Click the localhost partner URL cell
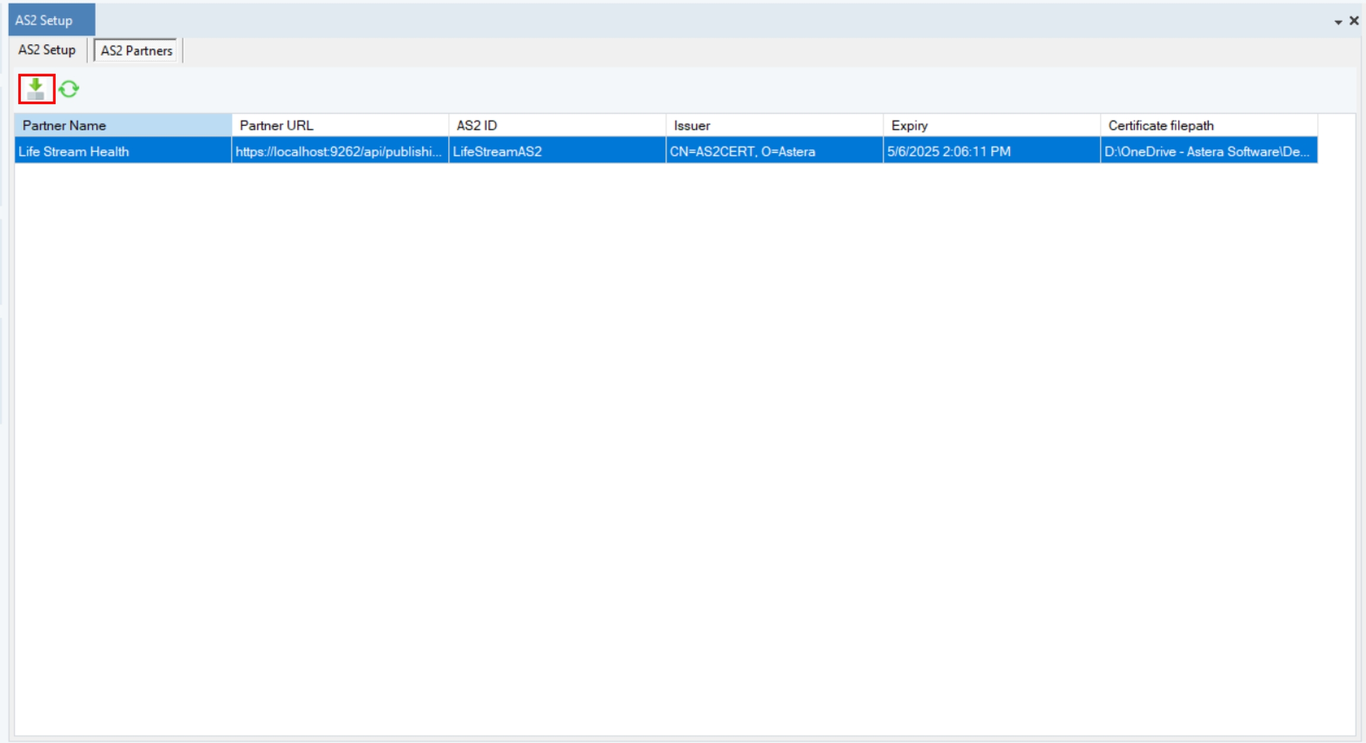The image size is (1366, 743). click(340, 152)
